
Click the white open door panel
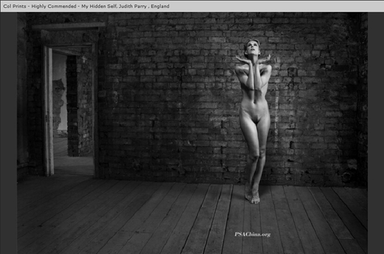click(x=49, y=111)
